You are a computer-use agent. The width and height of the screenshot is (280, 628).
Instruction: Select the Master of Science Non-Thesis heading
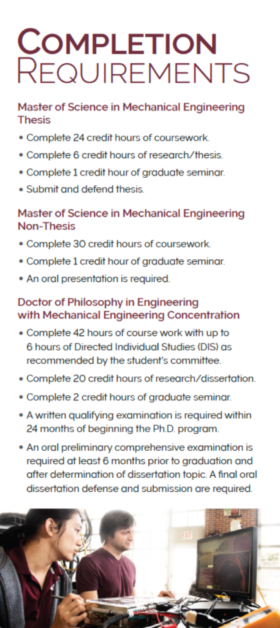tap(131, 220)
